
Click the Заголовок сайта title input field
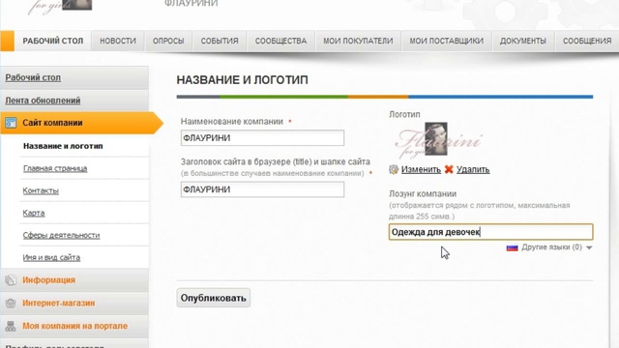pos(262,189)
